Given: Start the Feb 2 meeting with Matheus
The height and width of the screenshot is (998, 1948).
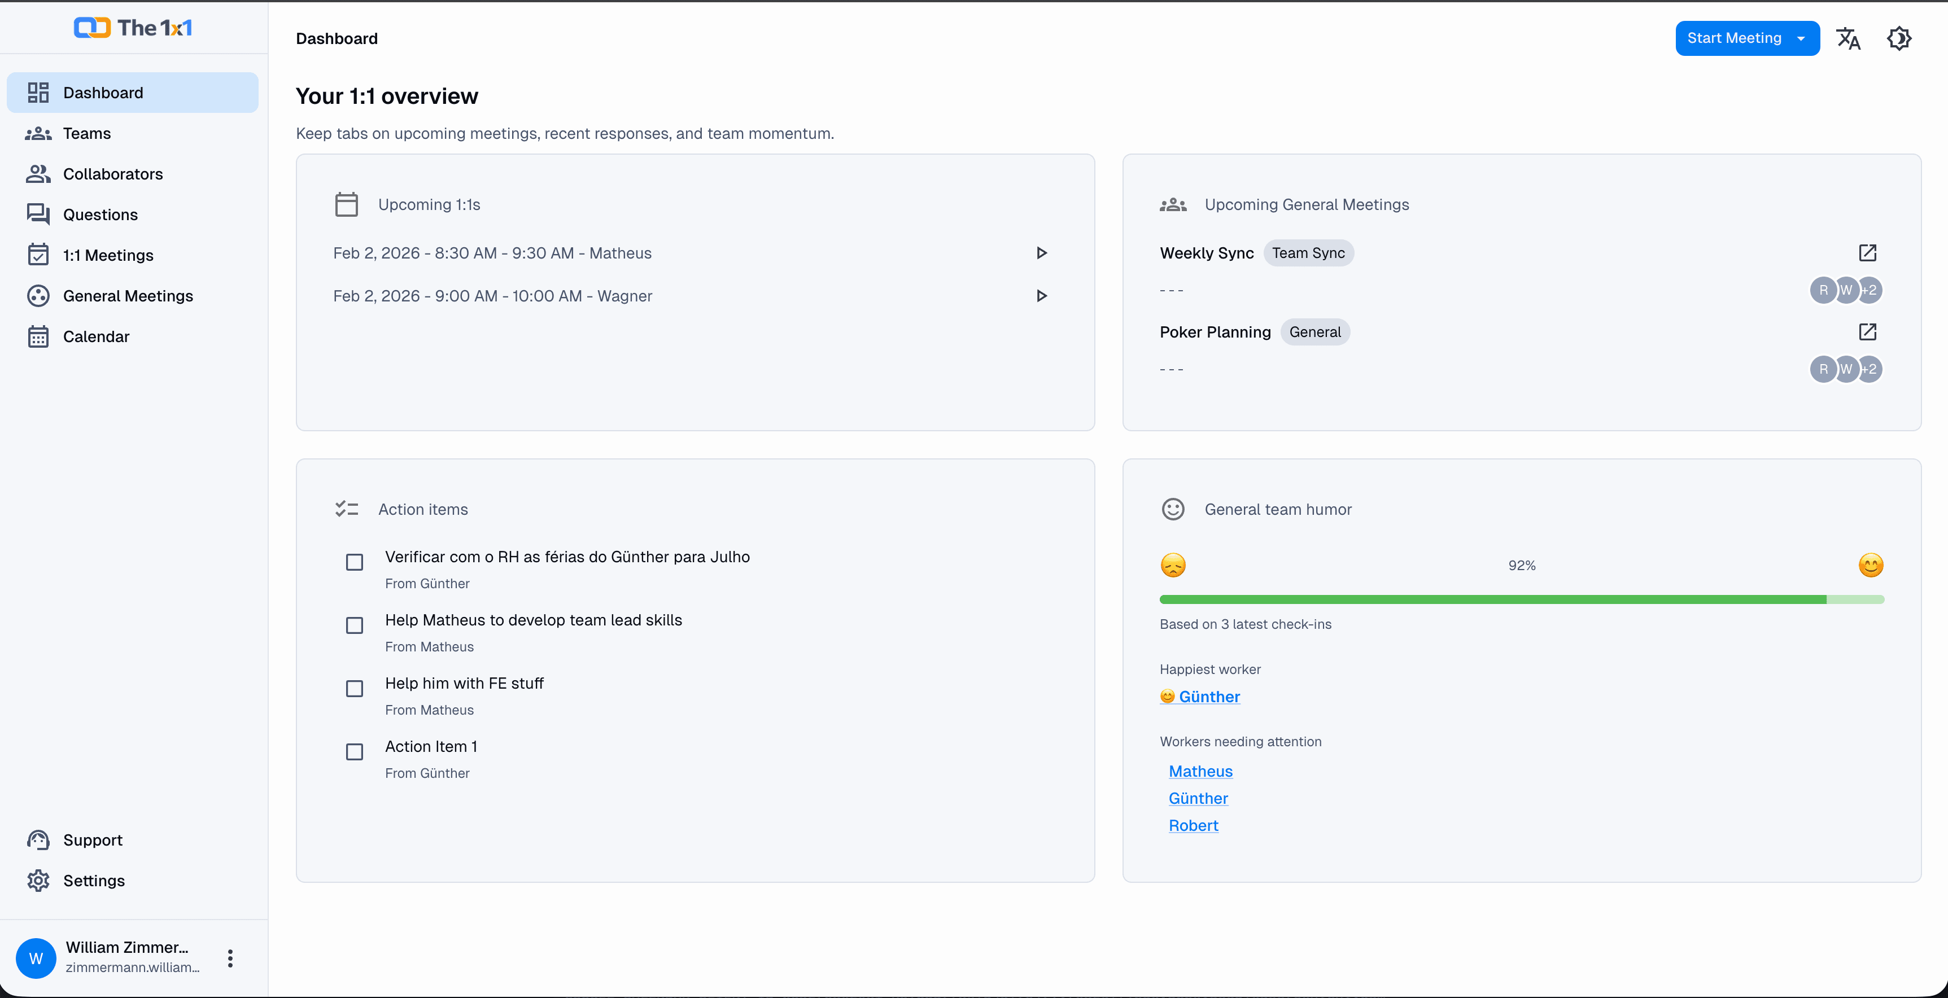Looking at the screenshot, I should point(1042,253).
